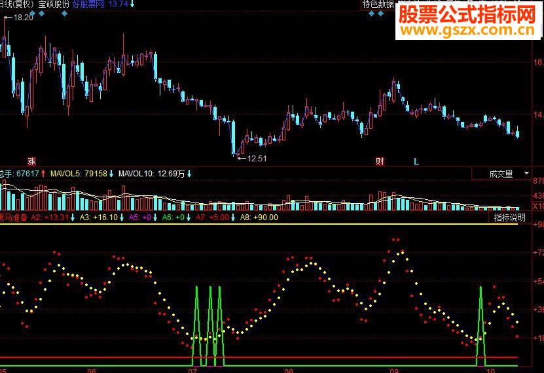Click the arrow after MAVOL10 value
Viewport: 544px width, 373px height.
point(189,174)
